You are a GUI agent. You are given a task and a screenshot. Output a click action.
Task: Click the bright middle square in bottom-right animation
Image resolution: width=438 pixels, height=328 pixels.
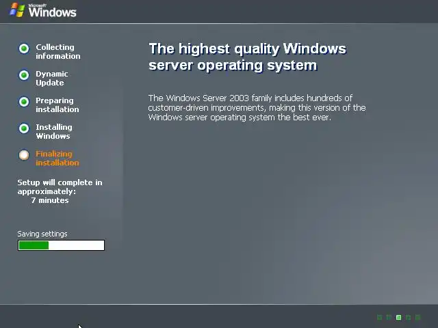coord(399,317)
